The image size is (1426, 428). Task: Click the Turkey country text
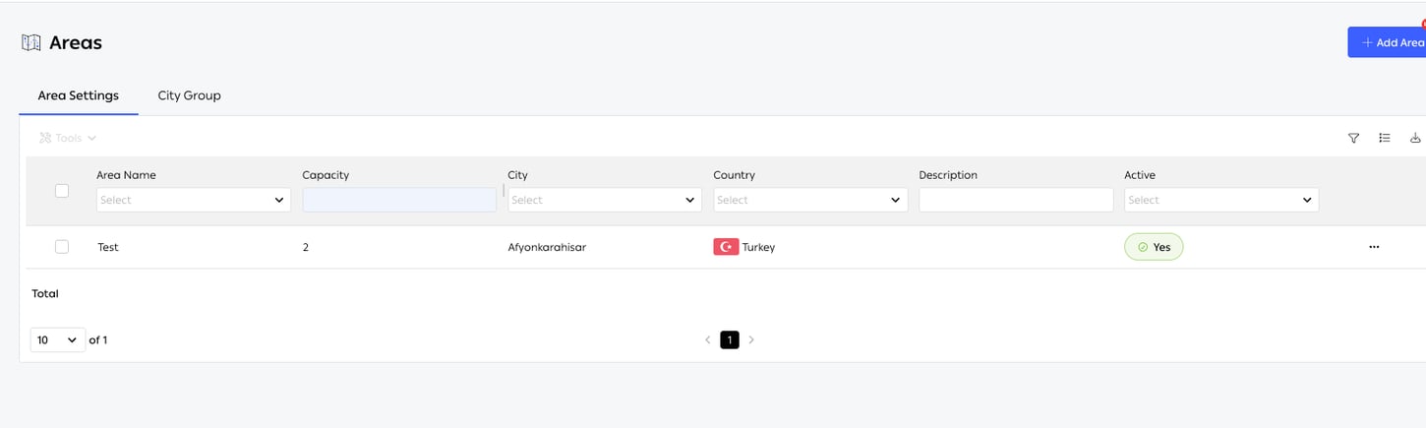[x=758, y=247]
